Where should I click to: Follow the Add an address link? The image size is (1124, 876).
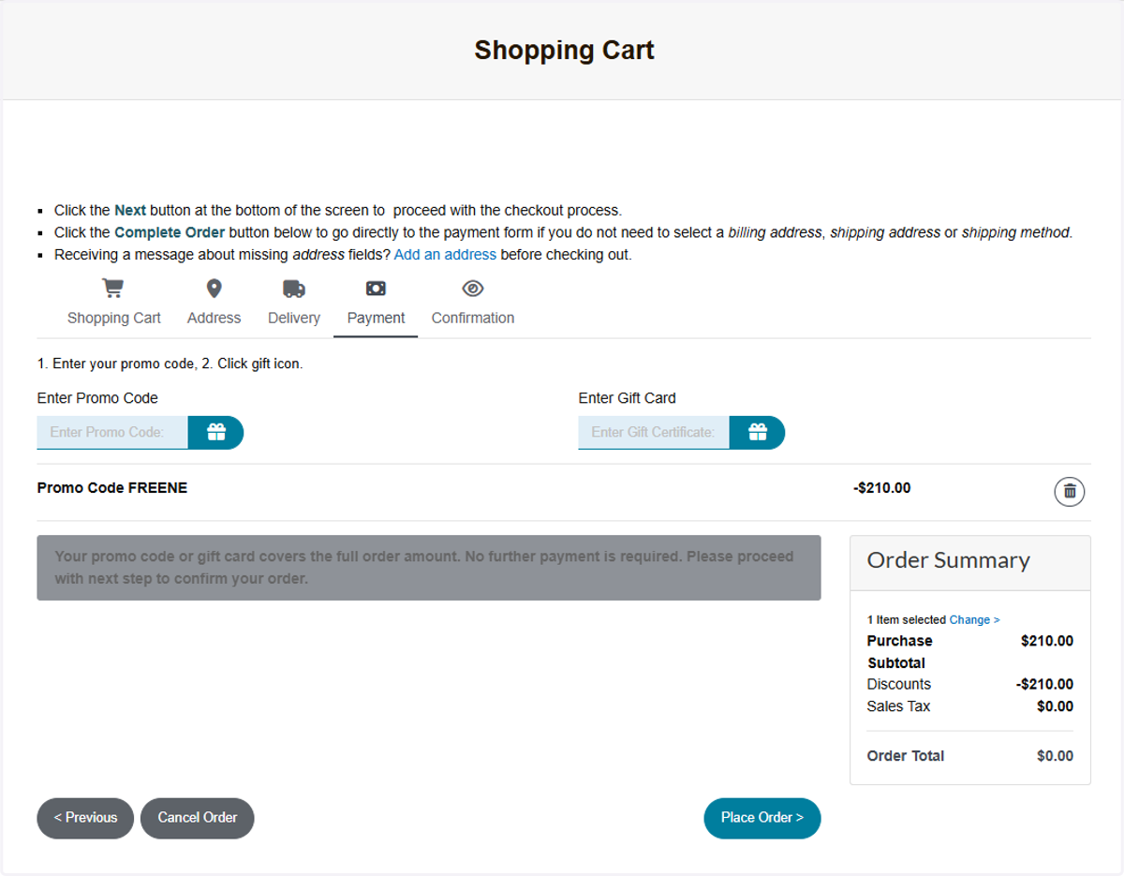[445, 255]
